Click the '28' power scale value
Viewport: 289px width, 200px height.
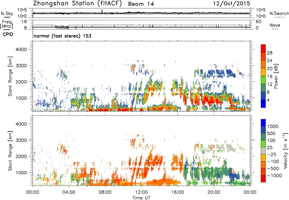coord(269,53)
